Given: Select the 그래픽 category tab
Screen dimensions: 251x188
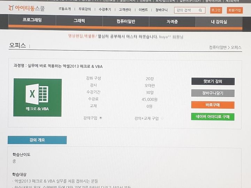Looking at the screenshot, I should click(x=79, y=21).
